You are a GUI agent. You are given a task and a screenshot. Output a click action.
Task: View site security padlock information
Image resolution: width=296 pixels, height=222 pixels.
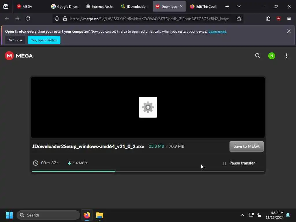coord(65,18)
